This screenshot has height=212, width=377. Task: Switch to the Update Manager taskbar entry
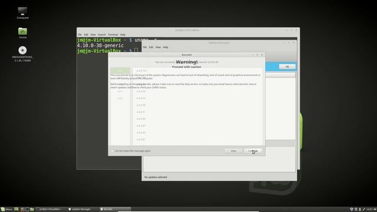point(82,210)
